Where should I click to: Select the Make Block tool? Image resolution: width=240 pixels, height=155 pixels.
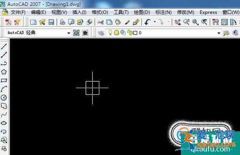tap(4, 148)
